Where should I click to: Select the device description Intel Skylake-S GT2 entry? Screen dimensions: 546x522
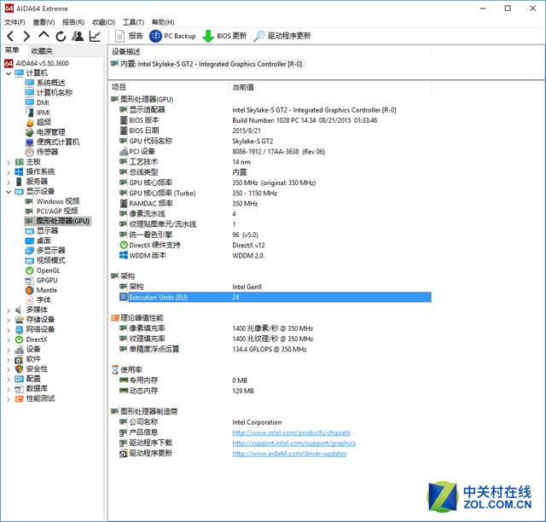207,64
